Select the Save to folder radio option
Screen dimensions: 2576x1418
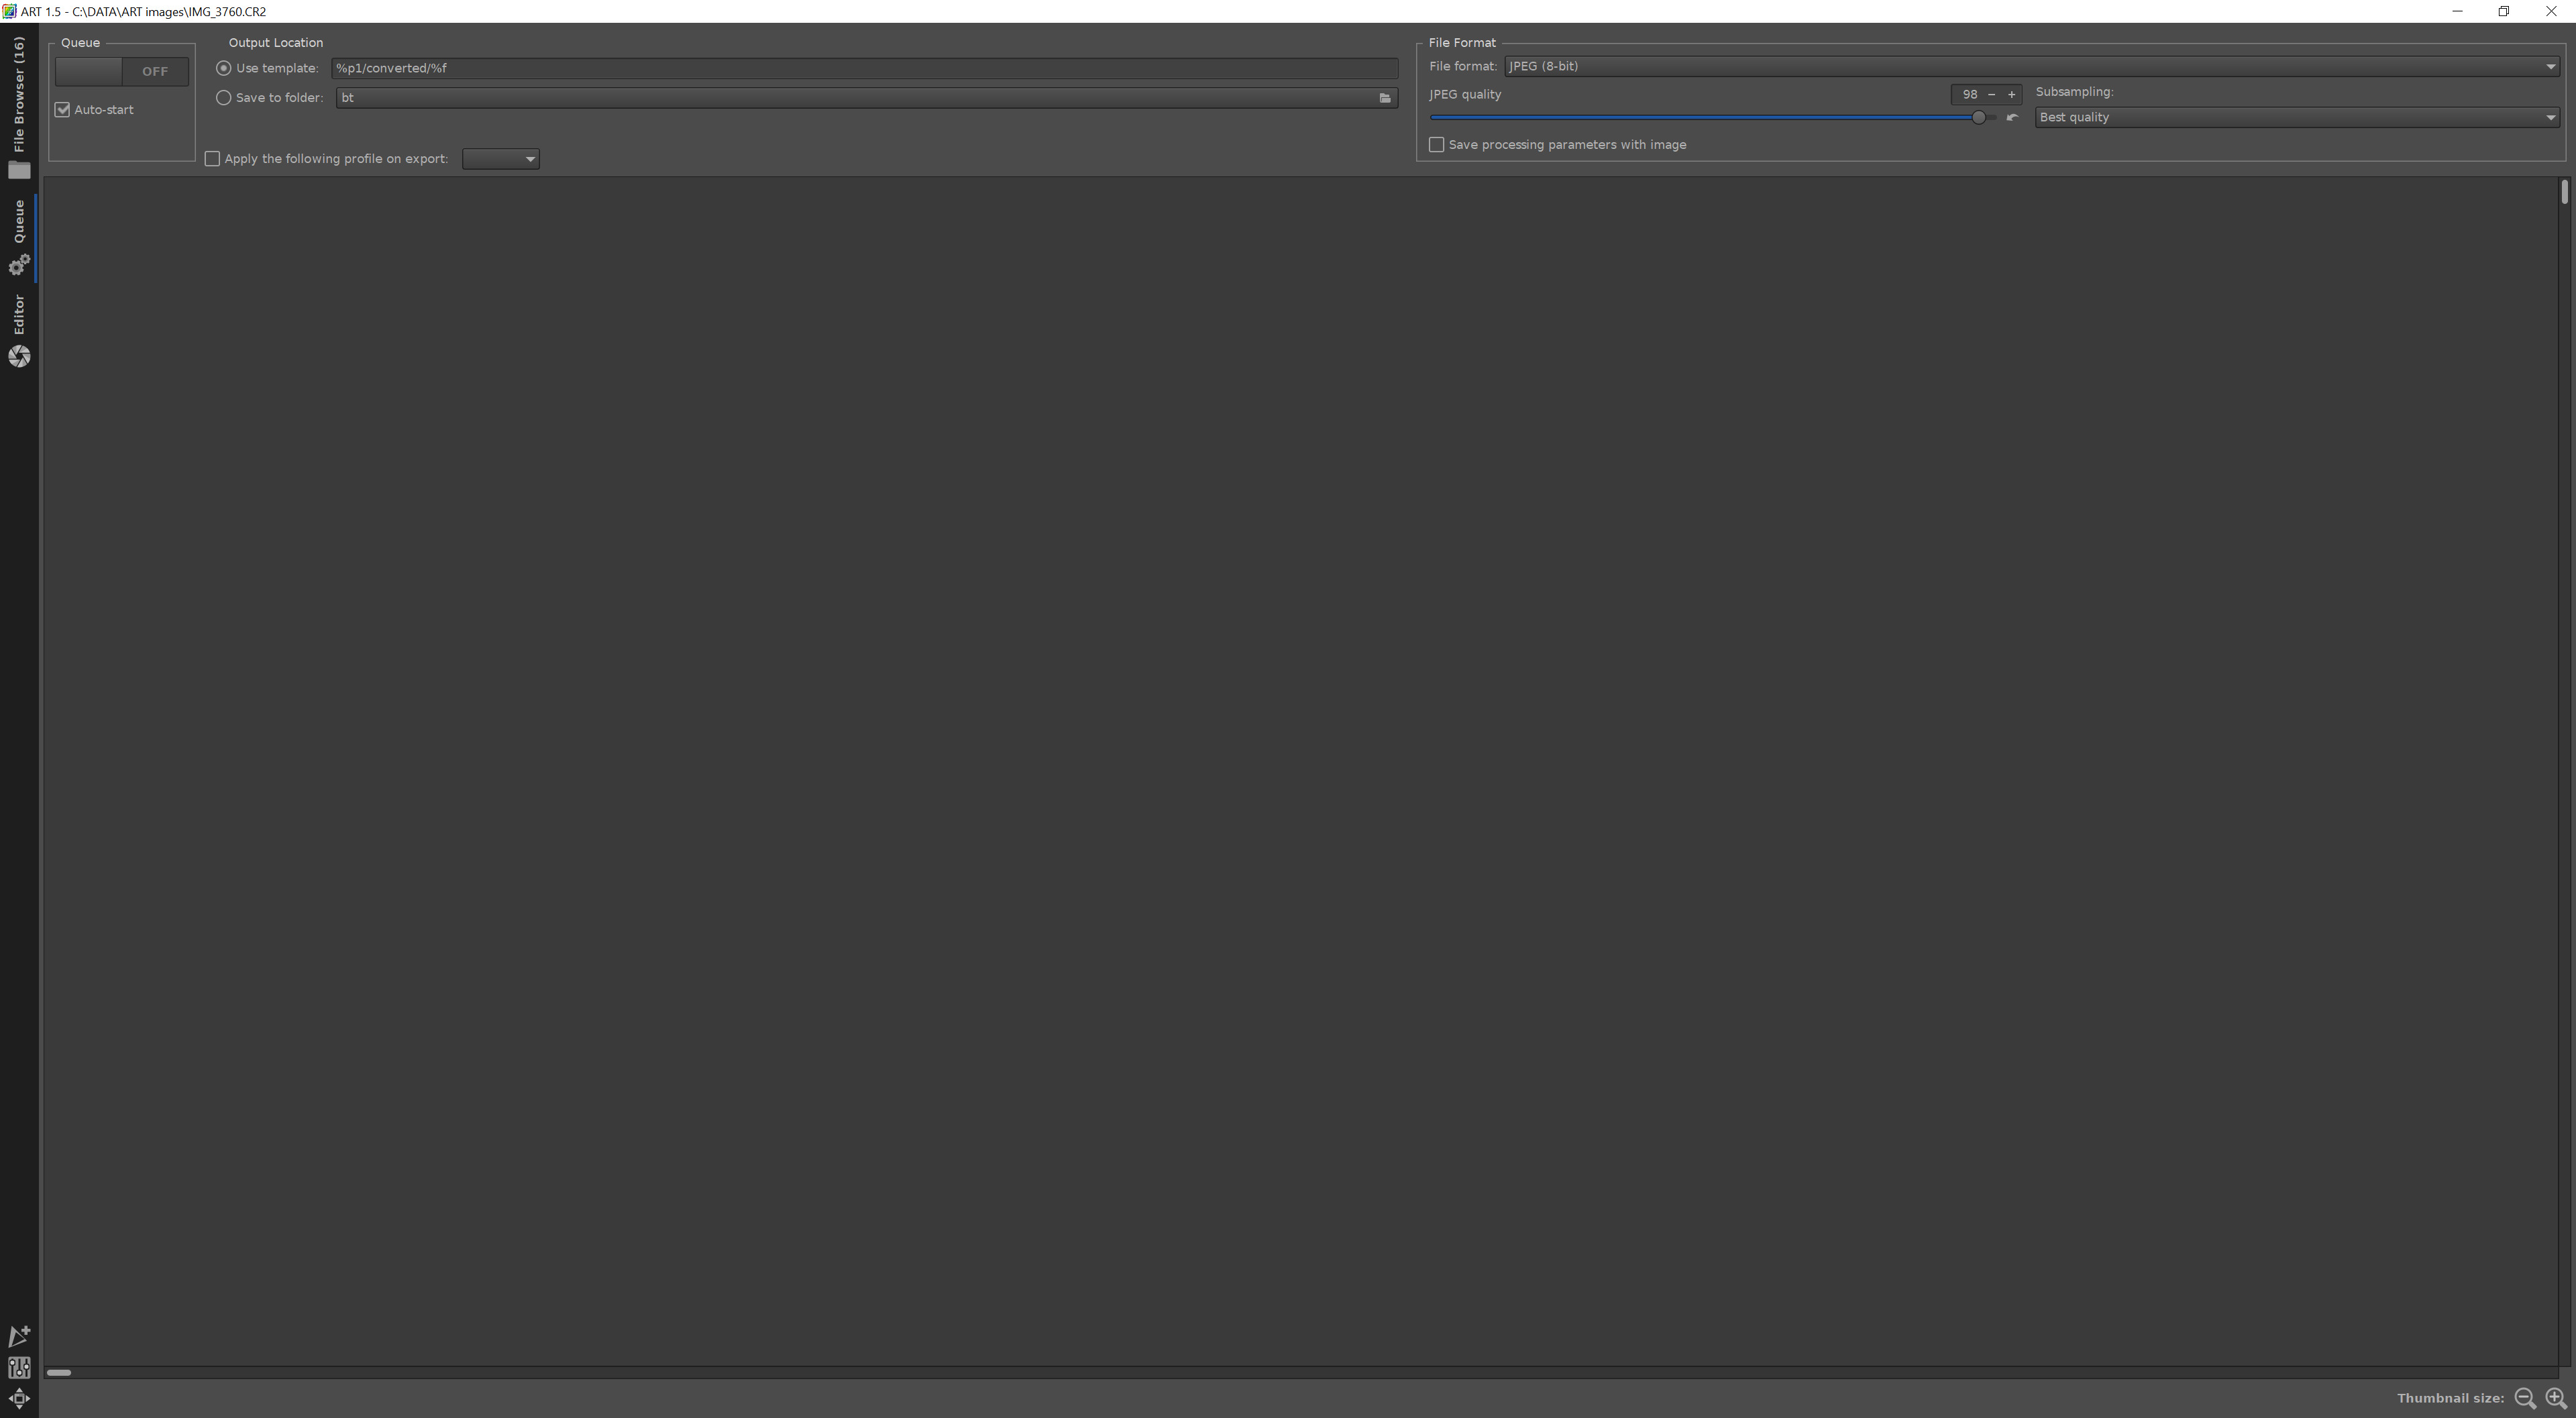(224, 98)
